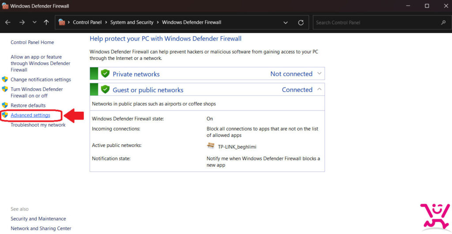Click green shield icon for Private networks

pyautogui.click(x=105, y=73)
